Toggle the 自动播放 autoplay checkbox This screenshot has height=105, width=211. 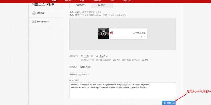point(81,67)
